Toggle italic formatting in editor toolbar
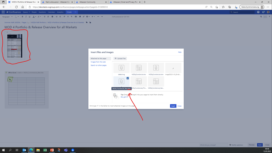 [26, 17]
